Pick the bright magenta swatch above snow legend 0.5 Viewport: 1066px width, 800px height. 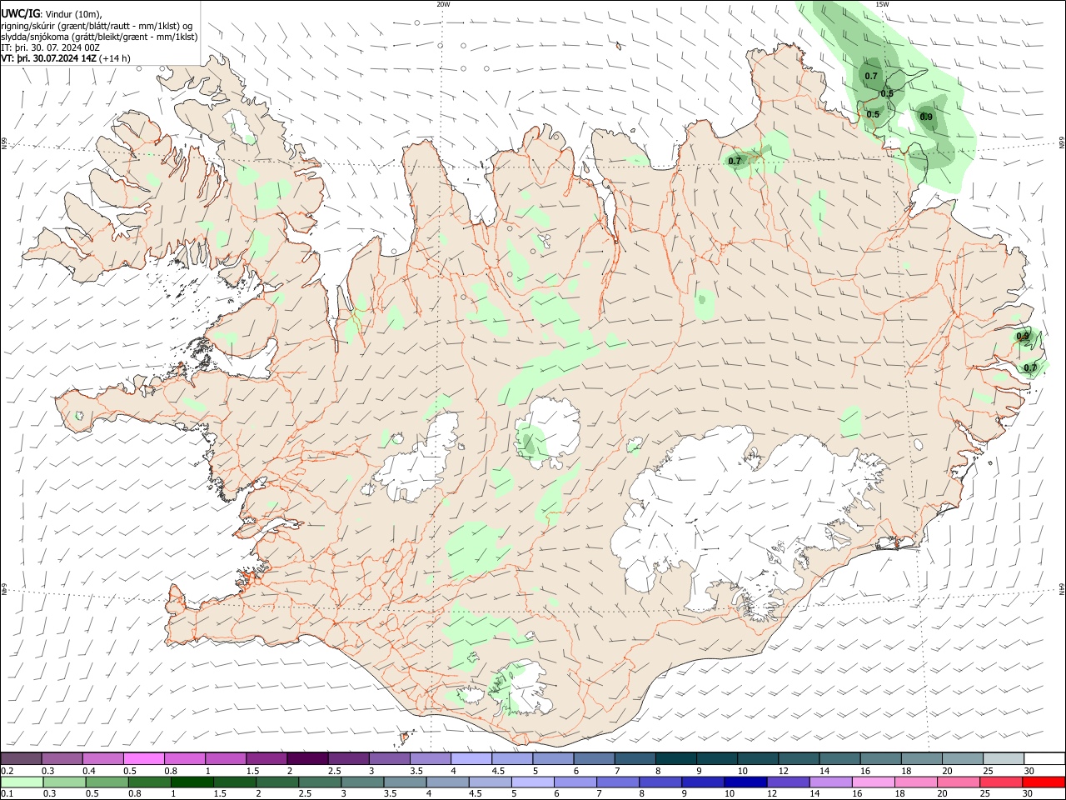(143, 758)
